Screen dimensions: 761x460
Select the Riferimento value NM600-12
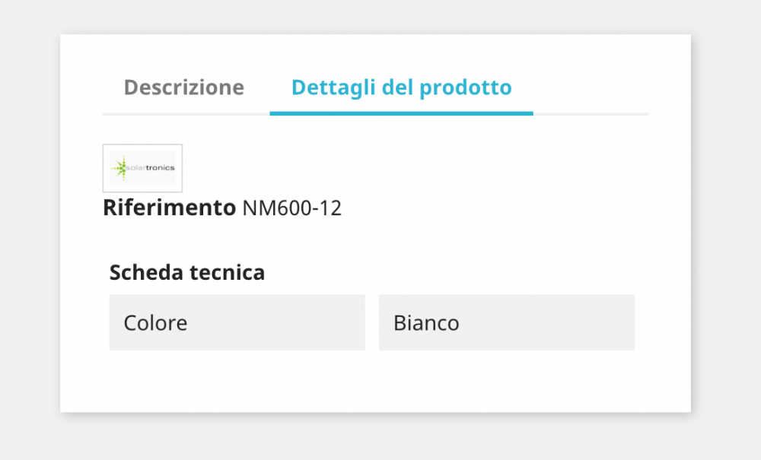click(x=292, y=208)
